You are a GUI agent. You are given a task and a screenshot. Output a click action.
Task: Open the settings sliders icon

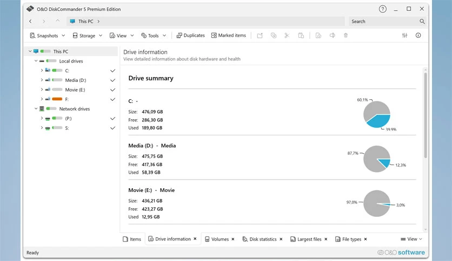[x=405, y=36]
